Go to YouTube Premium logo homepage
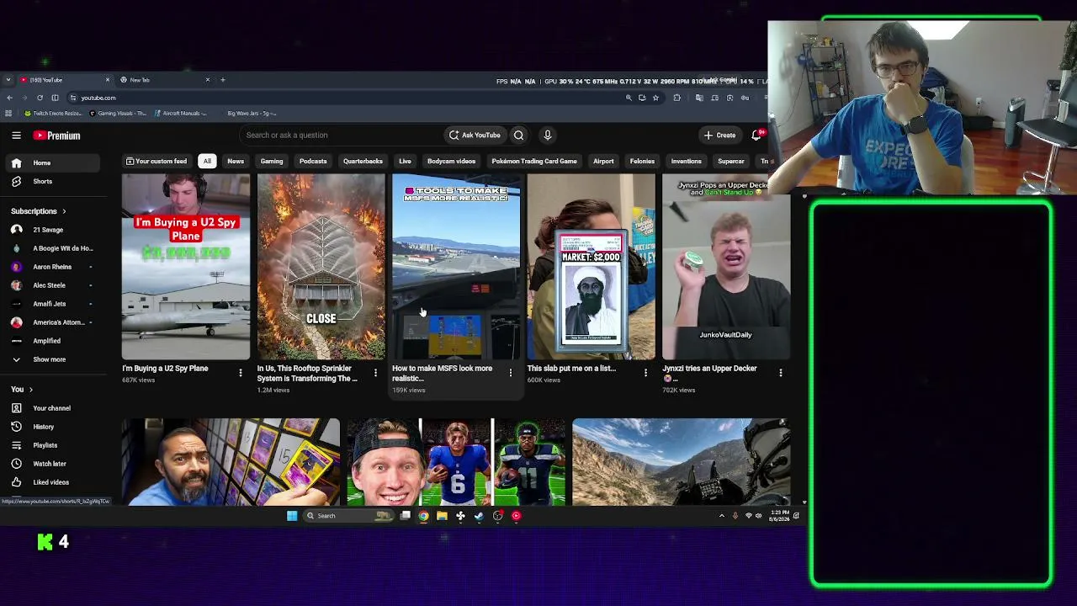Viewport: 1077px width, 606px height. click(56, 136)
